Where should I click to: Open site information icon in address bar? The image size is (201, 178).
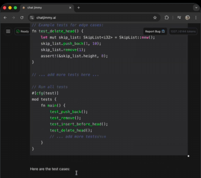32,18
